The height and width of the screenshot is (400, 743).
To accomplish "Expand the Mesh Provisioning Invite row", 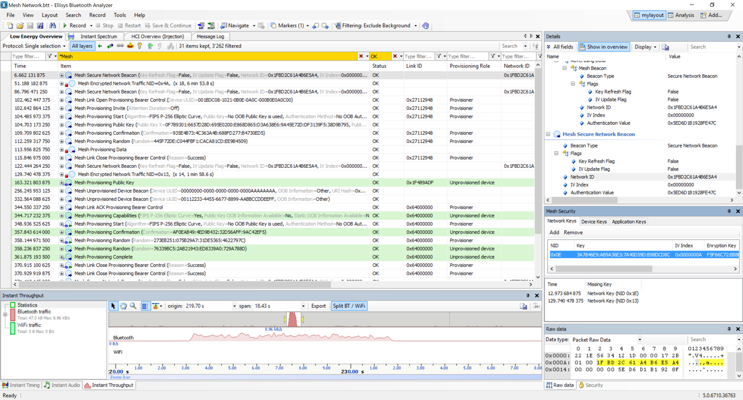I will click(61, 108).
